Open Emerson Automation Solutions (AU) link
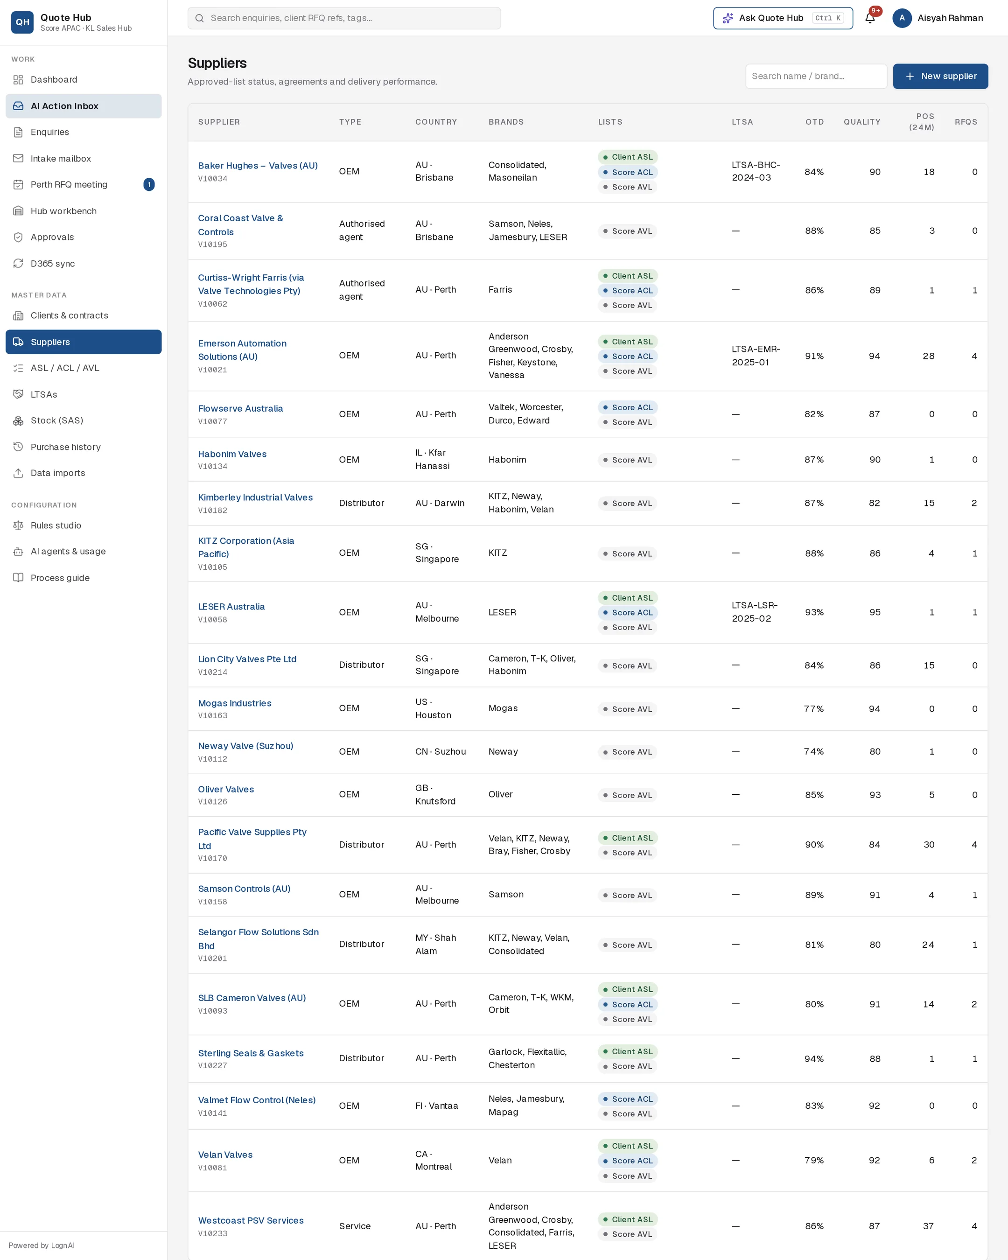1008x1260 pixels. (x=242, y=350)
